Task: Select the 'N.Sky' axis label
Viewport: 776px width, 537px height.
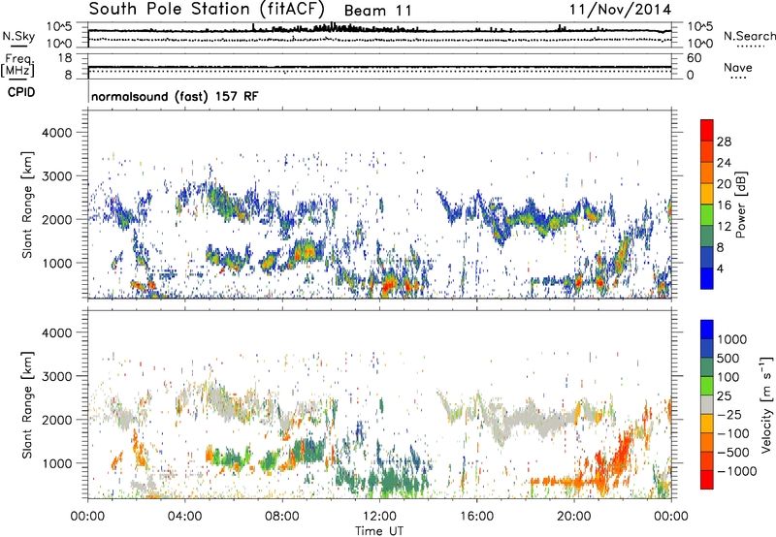Action: [18, 36]
